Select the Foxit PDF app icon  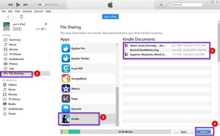[x=66, y=69]
